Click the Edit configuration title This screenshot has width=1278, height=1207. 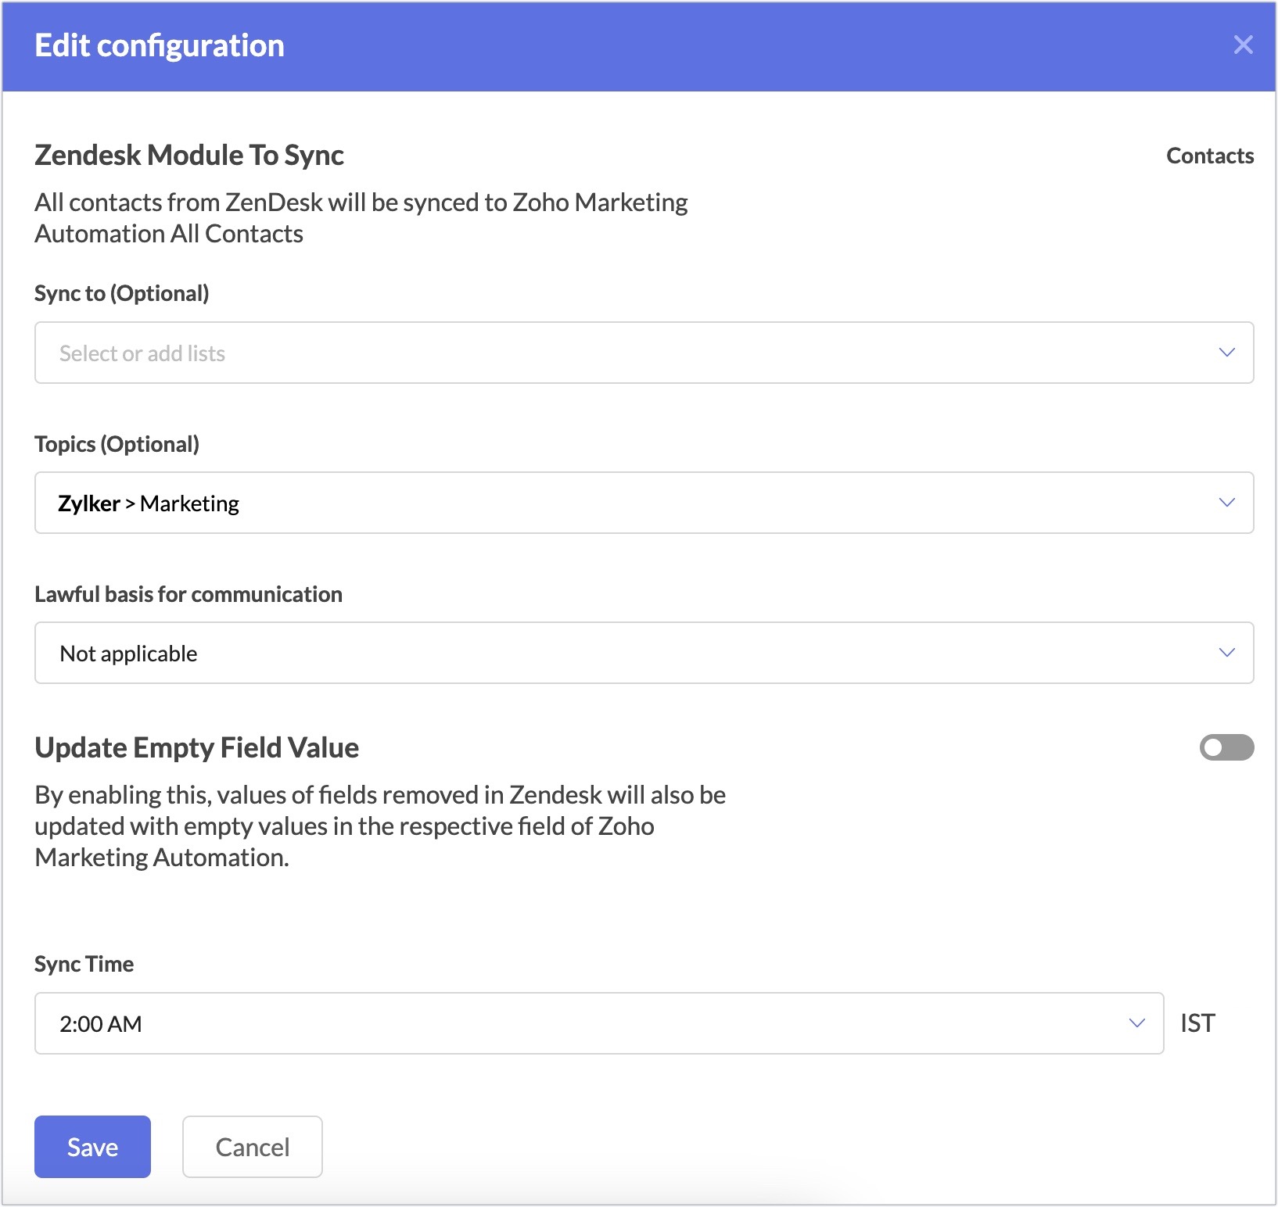(x=160, y=45)
